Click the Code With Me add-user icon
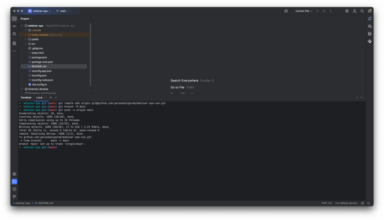 [354, 11]
